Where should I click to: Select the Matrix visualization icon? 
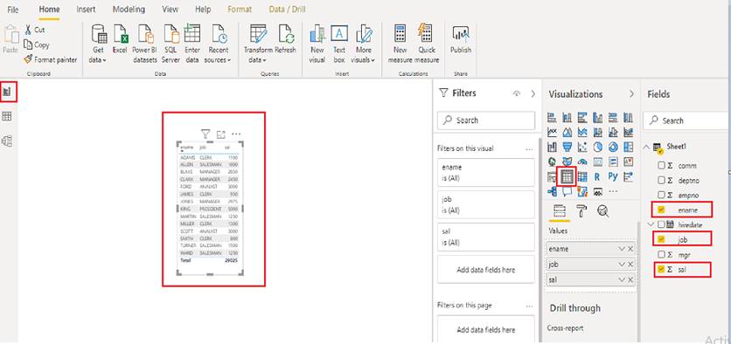pyautogui.click(x=582, y=177)
